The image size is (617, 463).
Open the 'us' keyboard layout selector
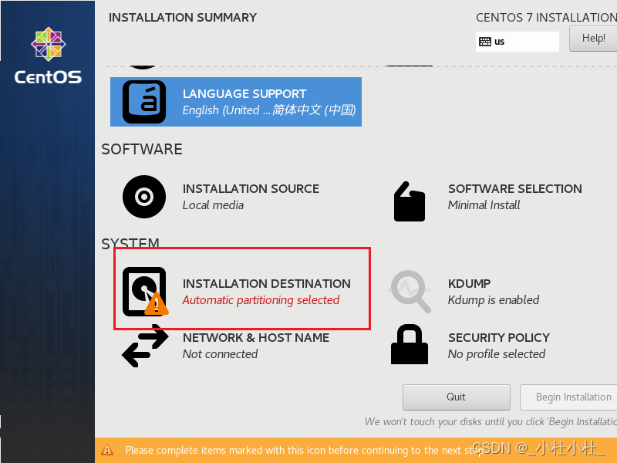click(517, 42)
